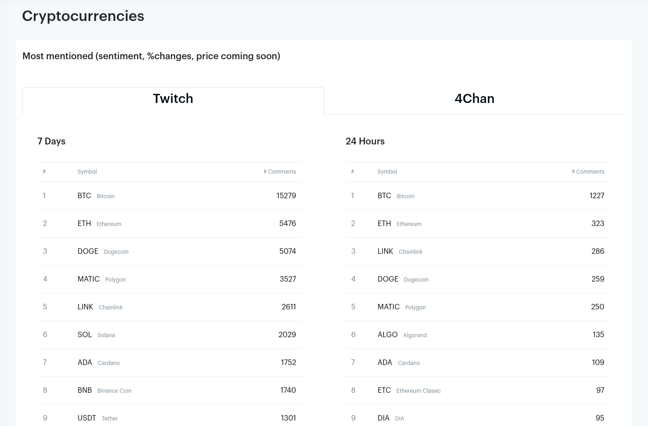Screen dimensions: 648x426
Task: Click comment count 1740
Action: tap(288, 390)
